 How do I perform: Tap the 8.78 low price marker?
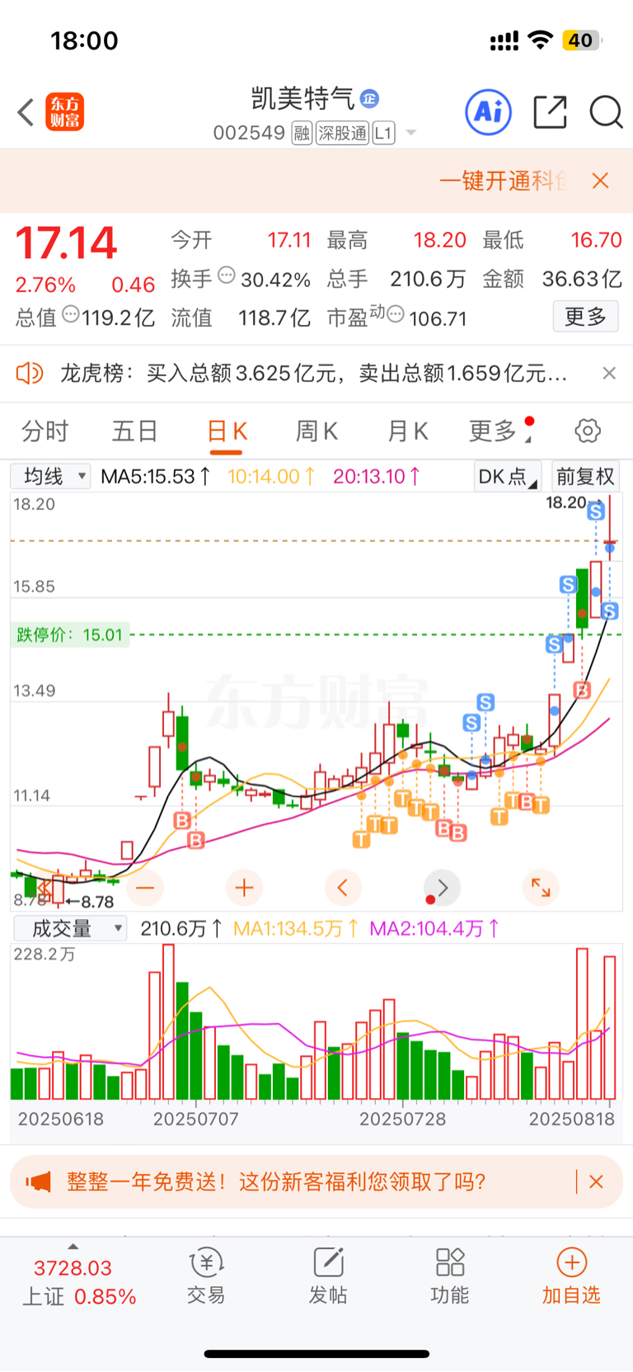tap(91, 903)
